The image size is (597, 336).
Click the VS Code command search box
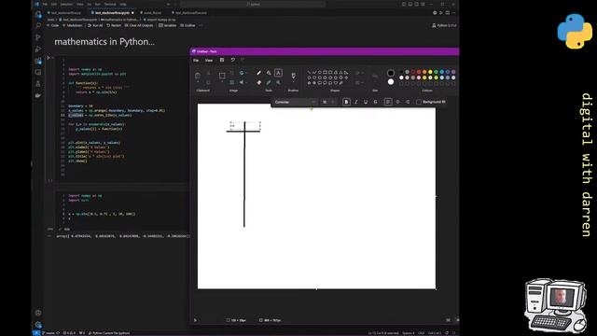click(253, 4)
